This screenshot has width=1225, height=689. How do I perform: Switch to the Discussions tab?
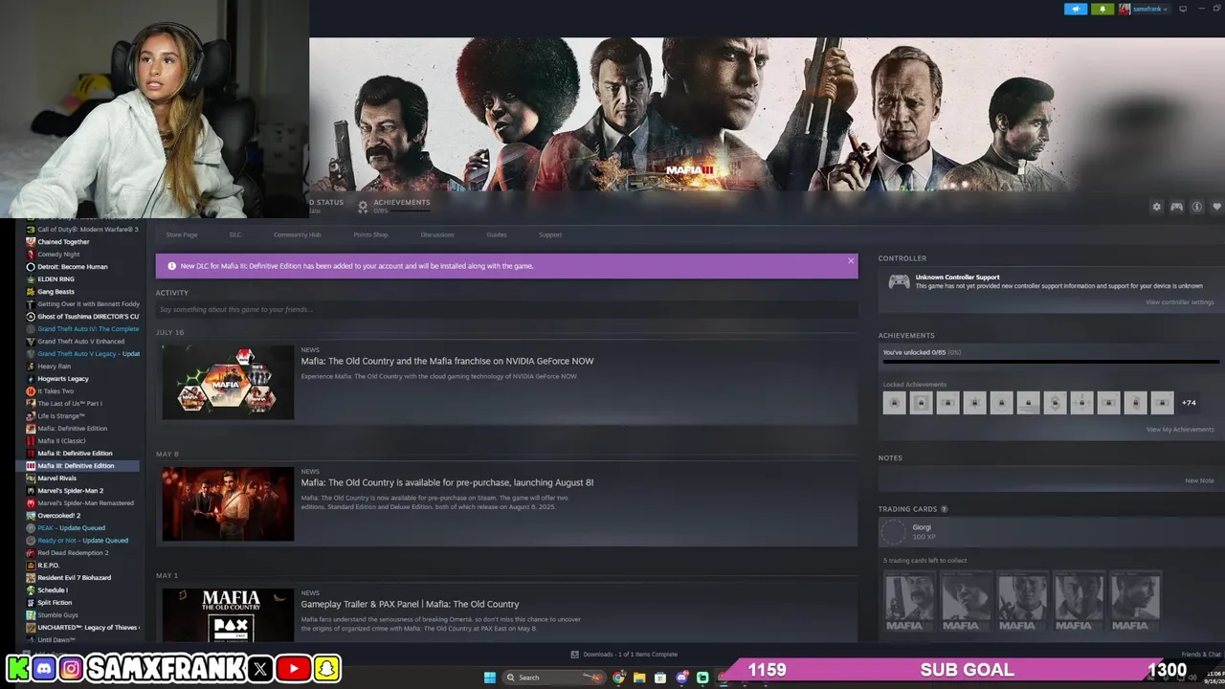[437, 234]
